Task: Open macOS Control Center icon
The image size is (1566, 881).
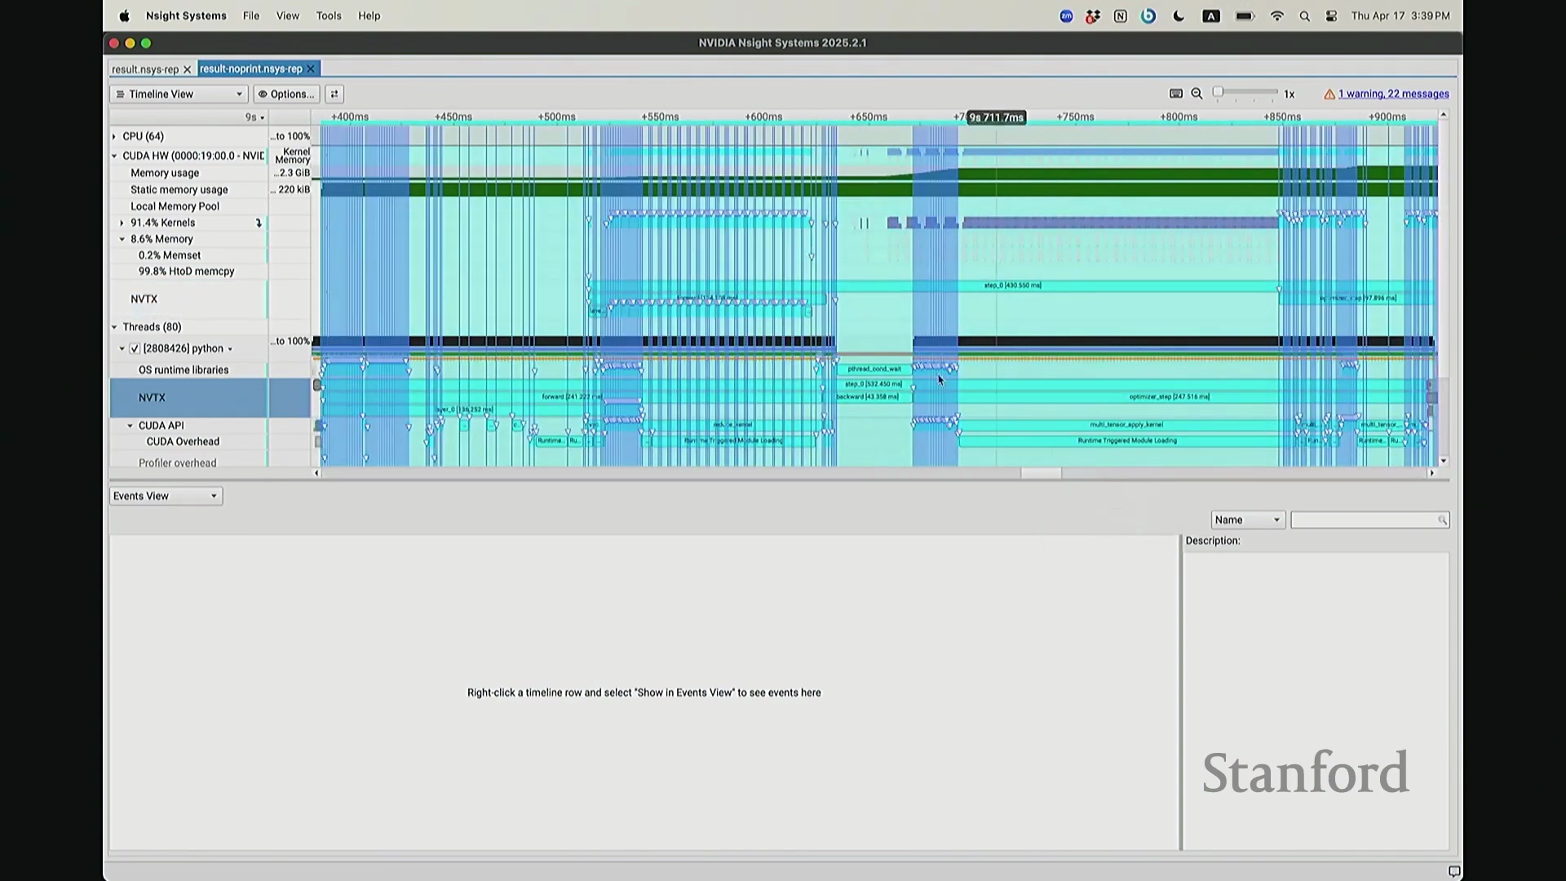Action: tap(1332, 16)
